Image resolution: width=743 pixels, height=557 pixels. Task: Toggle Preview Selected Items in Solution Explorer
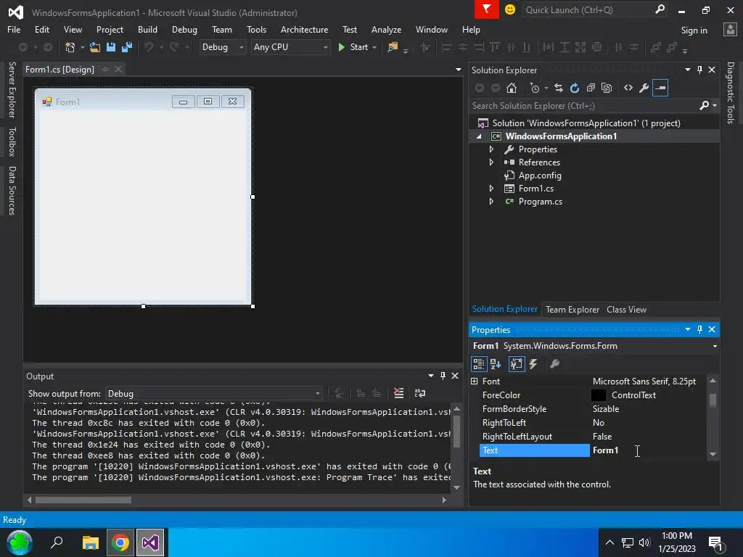(x=660, y=88)
